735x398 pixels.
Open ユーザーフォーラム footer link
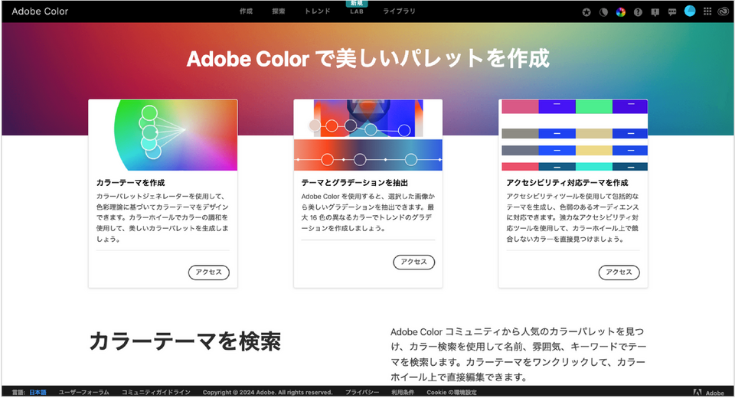84,393
